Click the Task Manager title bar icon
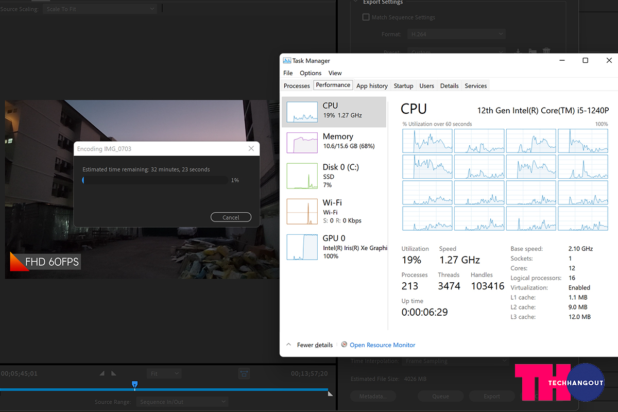 (287, 61)
